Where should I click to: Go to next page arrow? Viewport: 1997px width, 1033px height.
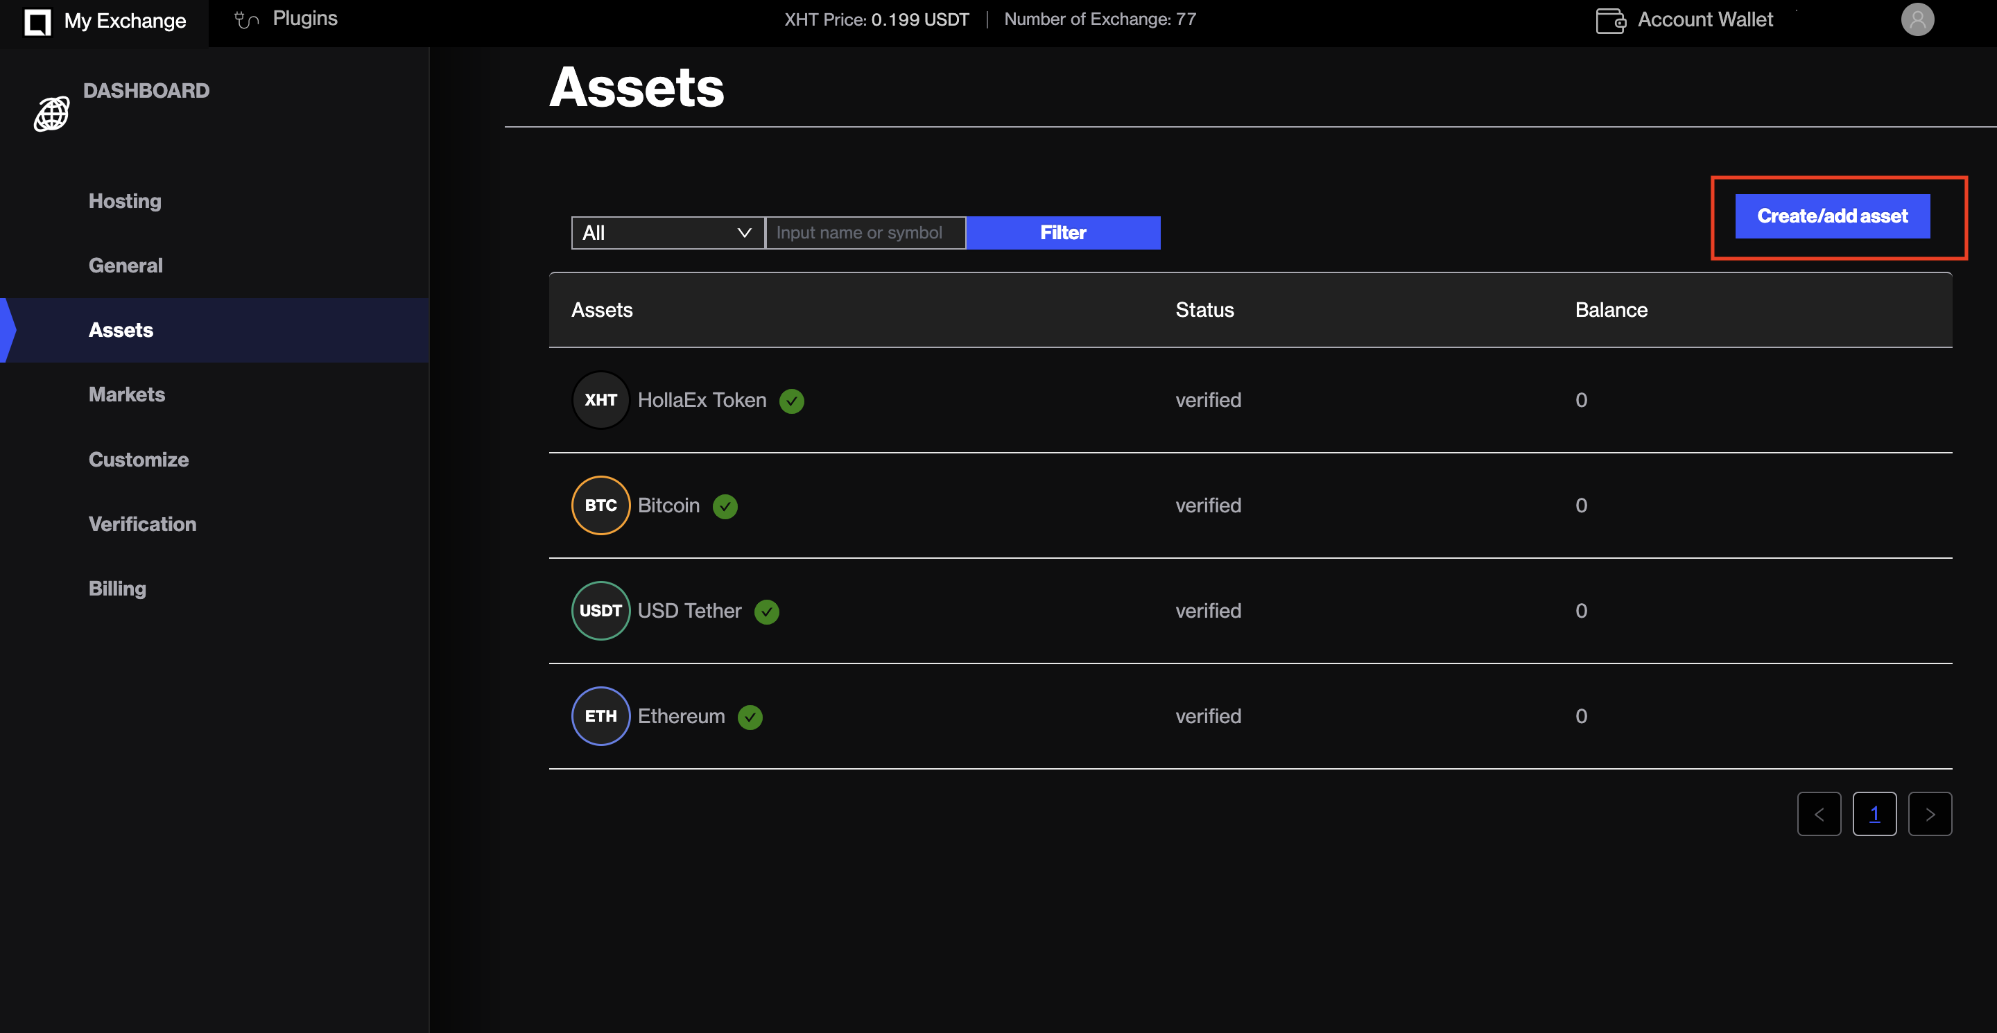[1930, 814]
